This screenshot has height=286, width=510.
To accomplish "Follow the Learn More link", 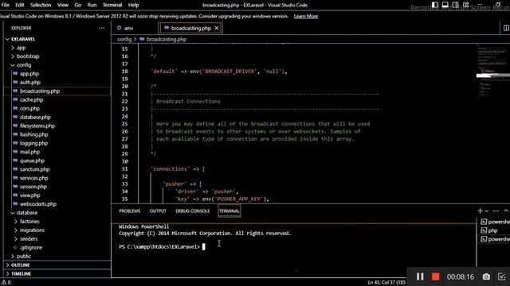I will click(306, 16).
